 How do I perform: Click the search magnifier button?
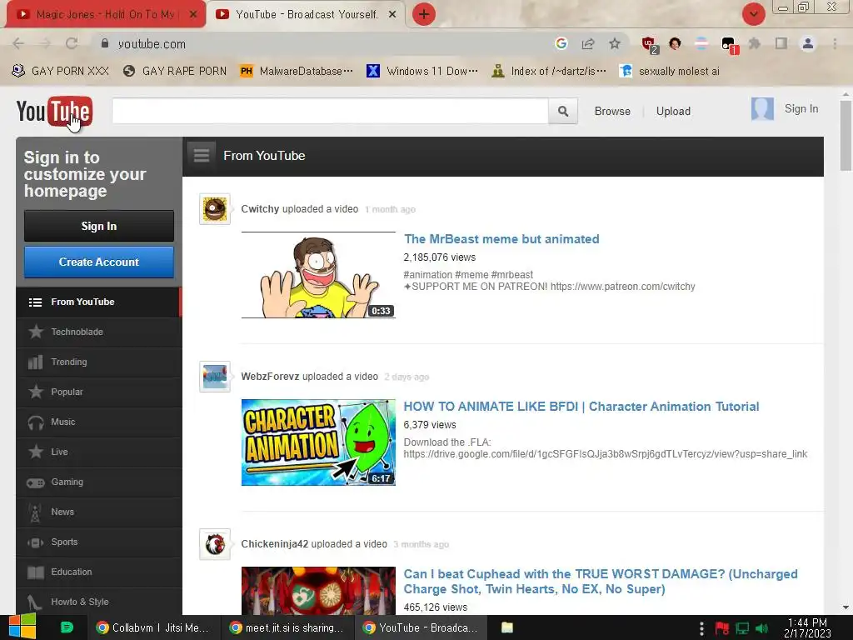pos(563,111)
